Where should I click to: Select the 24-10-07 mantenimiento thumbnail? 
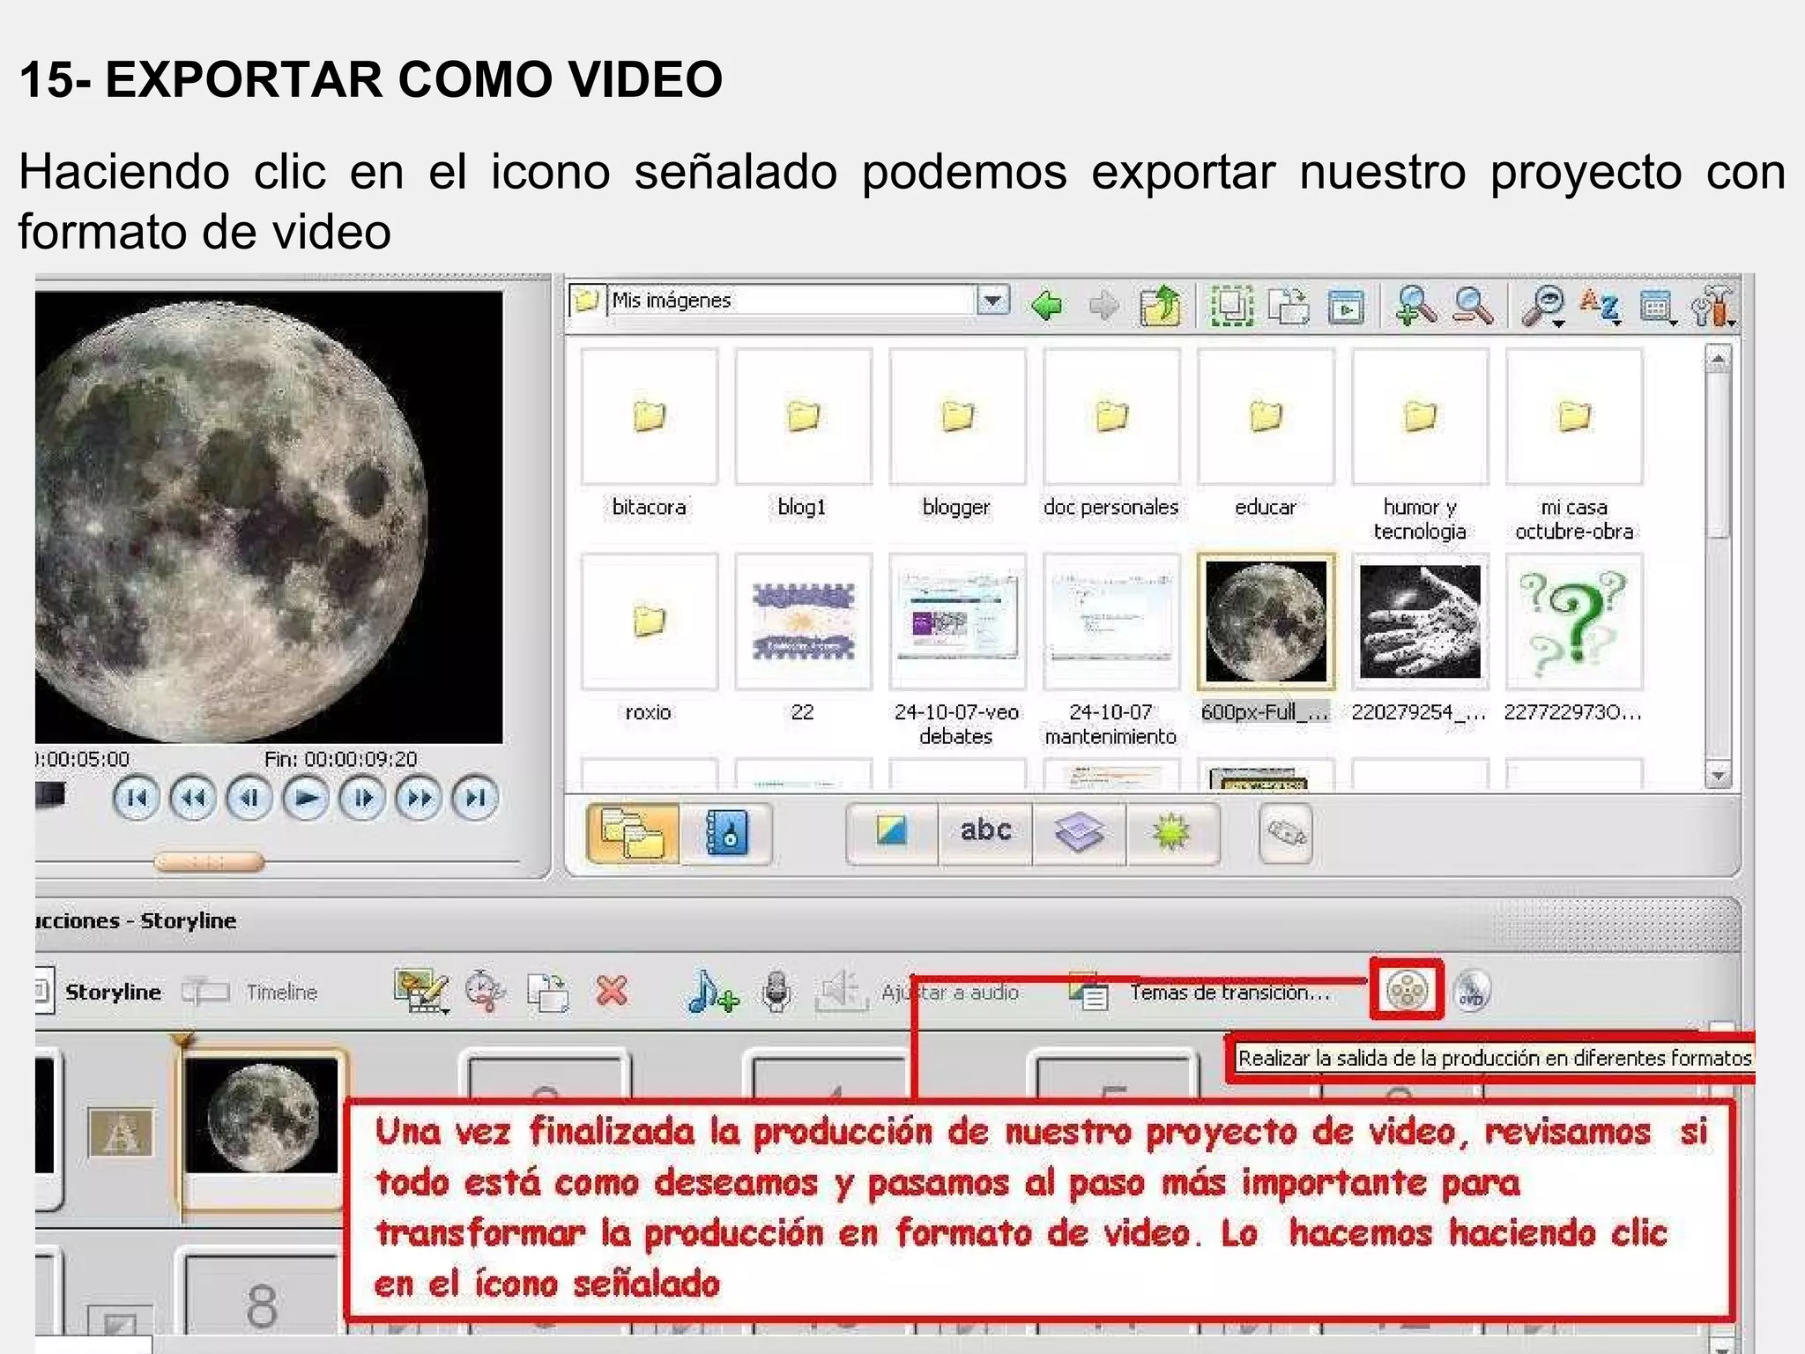click(x=1111, y=621)
